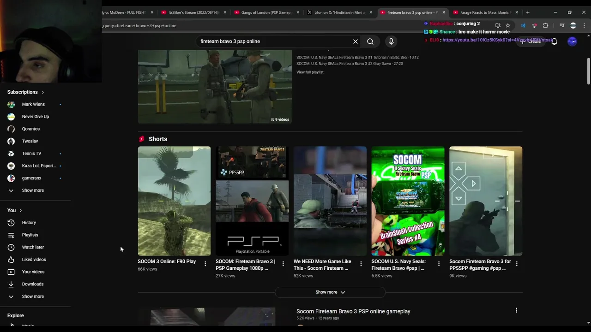Image resolution: width=591 pixels, height=332 pixels.
Task: Open the blue sound-wave extension icon
Action: click(523, 25)
